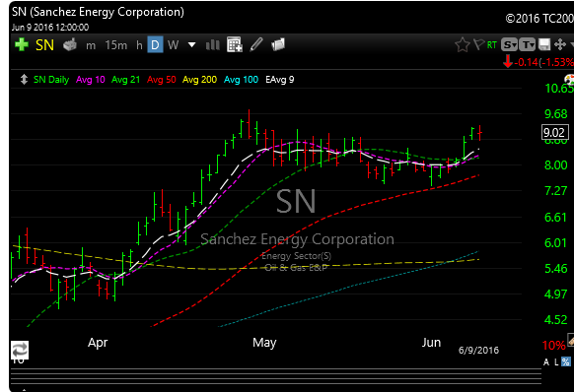This screenshot has height=392, width=574.
Task: Click the 6.01 price axis label
Action: [555, 243]
